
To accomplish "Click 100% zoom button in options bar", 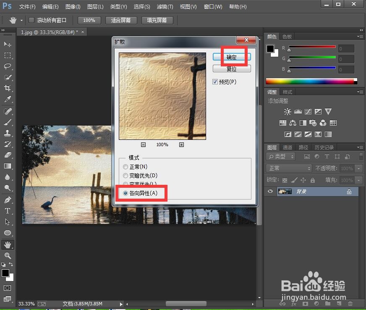I will (x=89, y=20).
